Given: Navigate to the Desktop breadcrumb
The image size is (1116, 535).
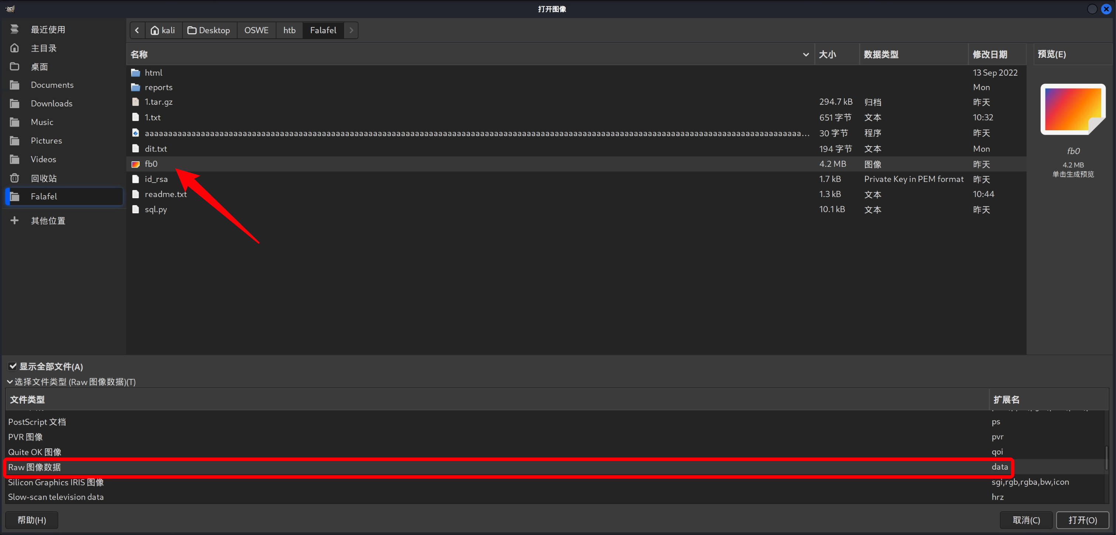Looking at the screenshot, I should coord(209,30).
